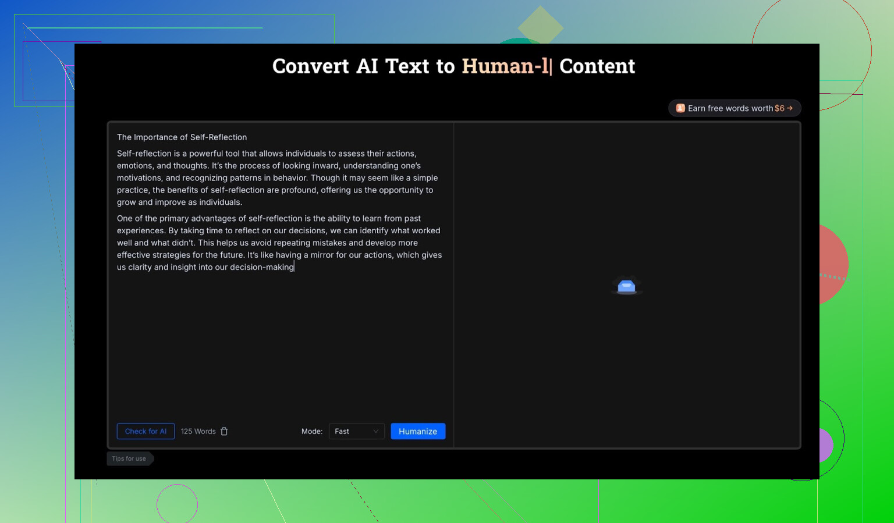The width and height of the screenshot is (894, 523).
Task: Click the 125 Words counter
Action: click(198, 431)
